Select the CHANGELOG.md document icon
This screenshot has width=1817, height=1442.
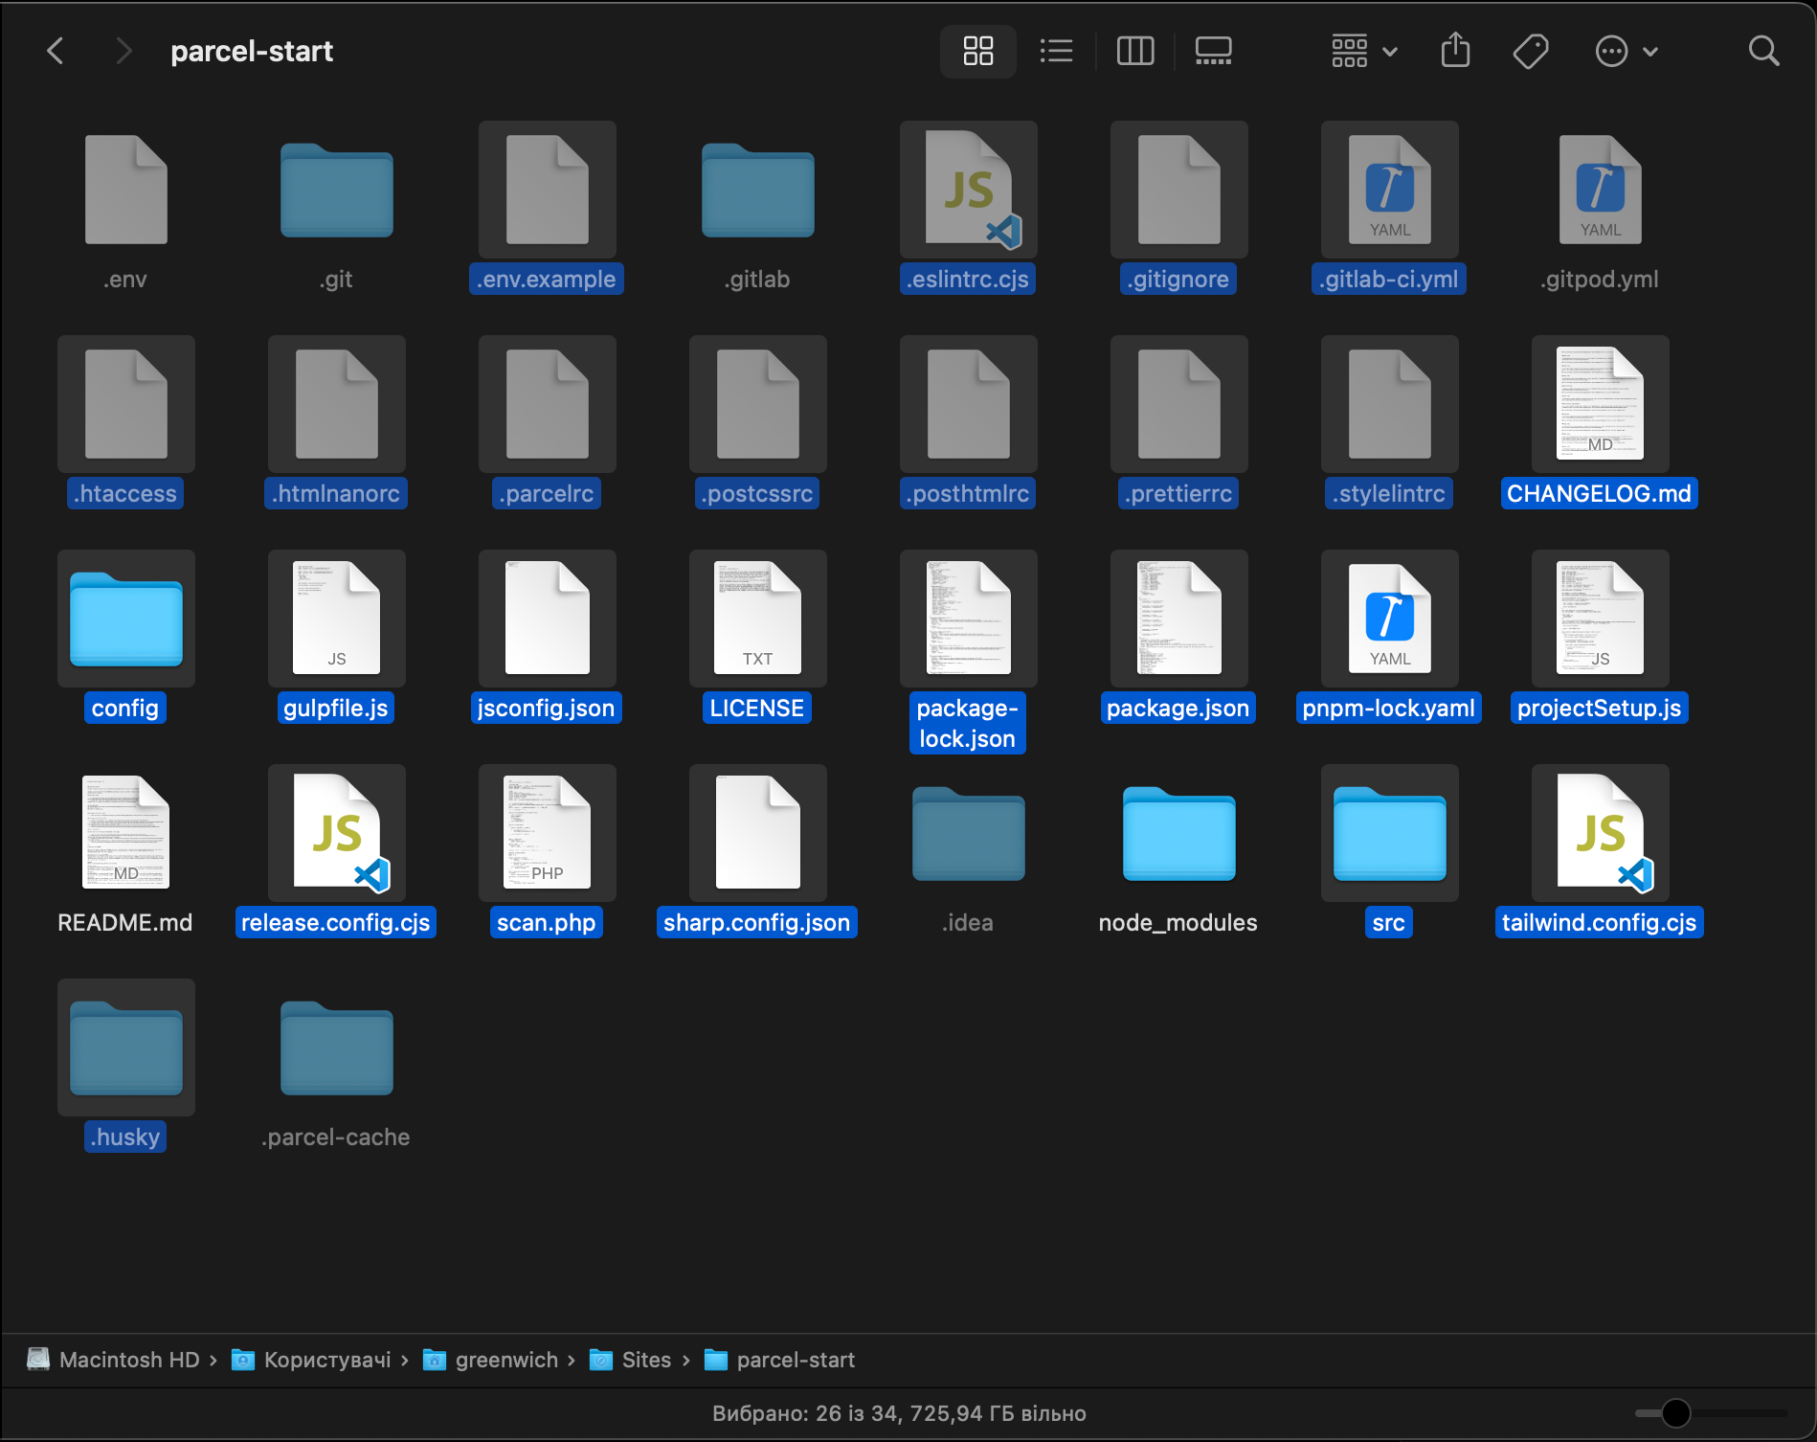pyautogui.click(x=1601, y=404)
